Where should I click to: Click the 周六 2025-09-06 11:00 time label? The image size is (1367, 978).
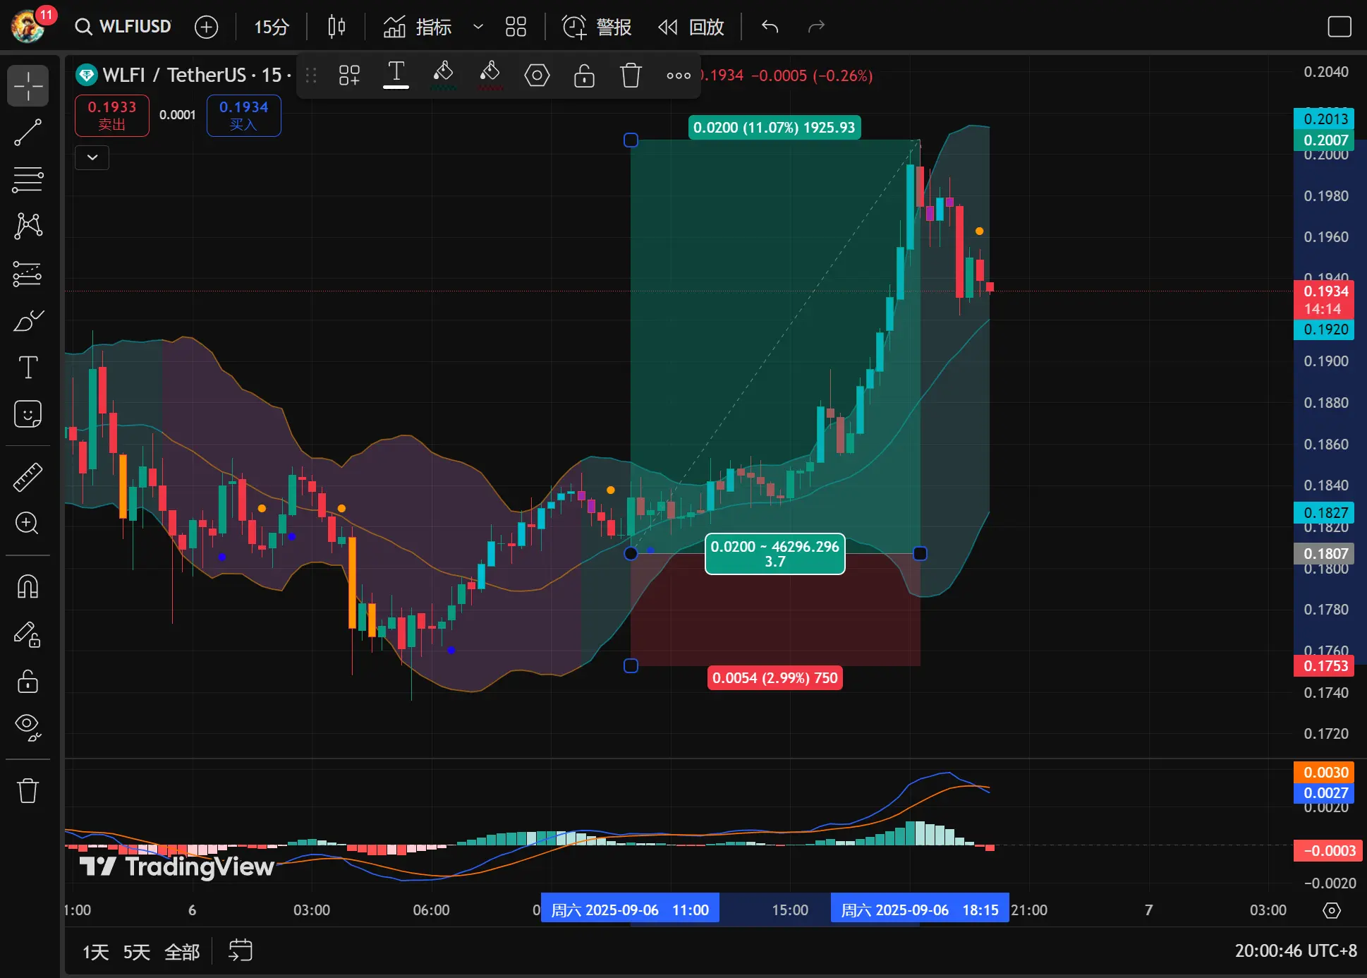point(630,910)
